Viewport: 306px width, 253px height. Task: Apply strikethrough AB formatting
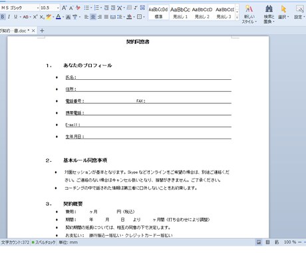[26, 17]
